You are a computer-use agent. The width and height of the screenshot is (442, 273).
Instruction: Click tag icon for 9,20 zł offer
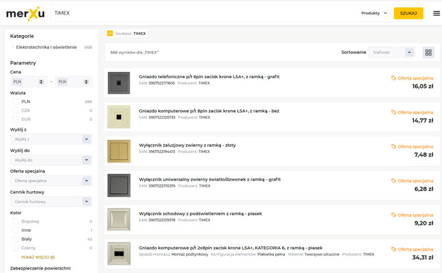pyautogui.click(x=394, y=215)
